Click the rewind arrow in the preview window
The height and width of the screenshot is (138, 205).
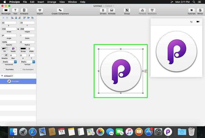(x=191, y=22)
